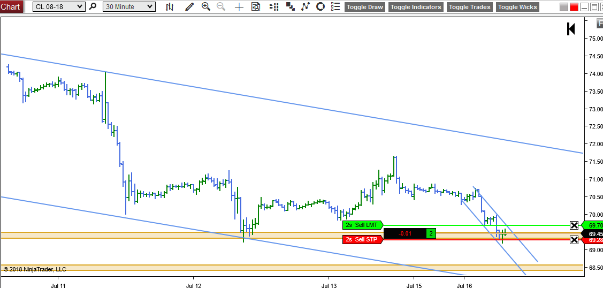Image resolution: width=603 pixels, height=288 pixels.
Task: Cancel the Sell STP order X
Action: [574, 240]
